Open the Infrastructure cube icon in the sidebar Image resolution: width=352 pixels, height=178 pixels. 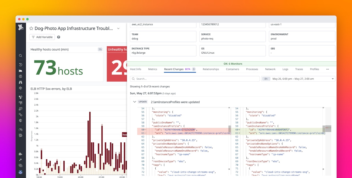[x=21, y=88]
